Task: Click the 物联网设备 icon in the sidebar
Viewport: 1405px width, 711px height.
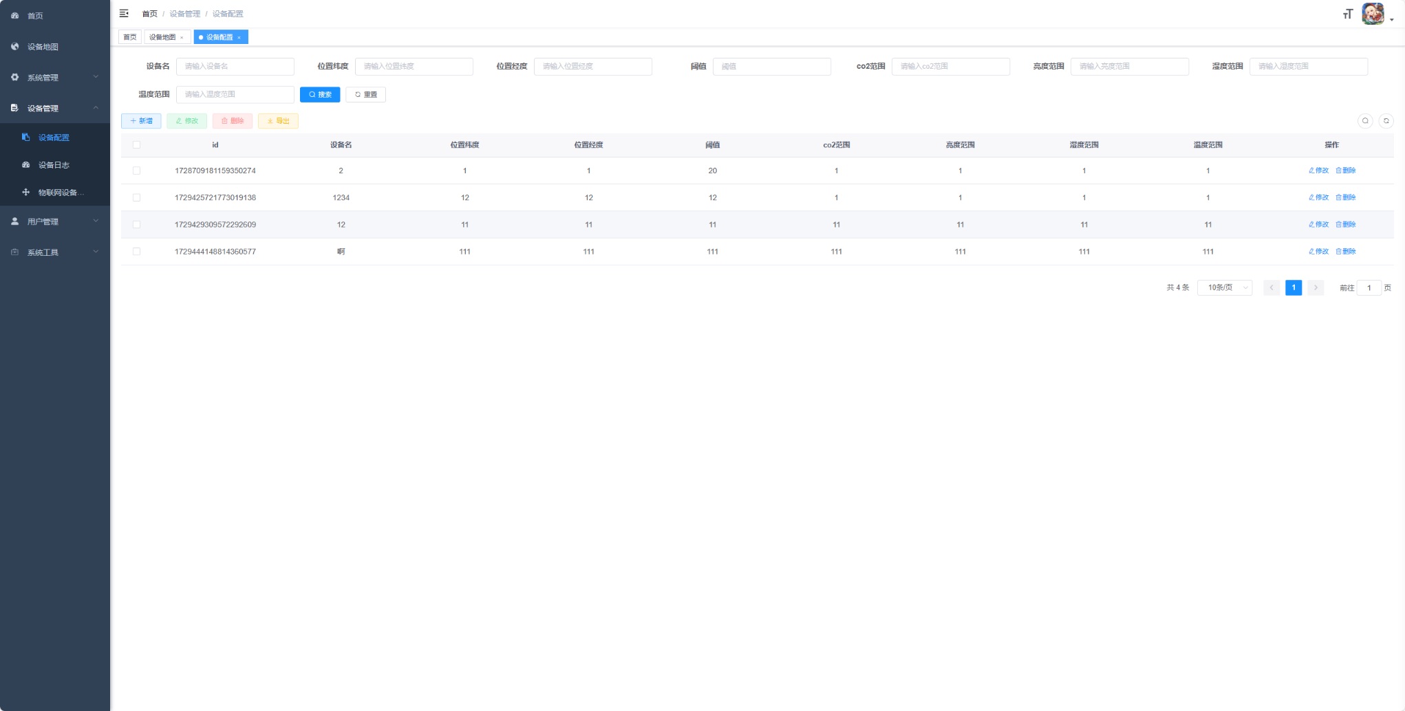Action: [x=26, y=193]
